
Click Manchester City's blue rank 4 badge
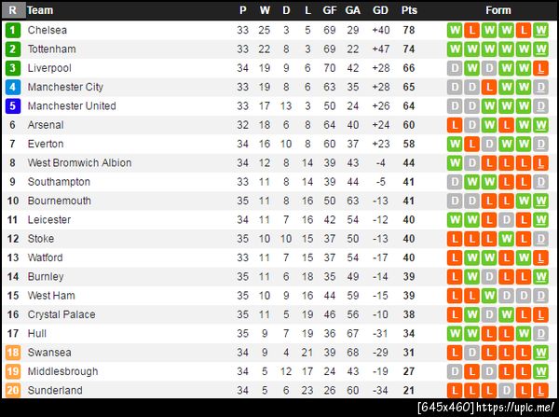(13, 87)
